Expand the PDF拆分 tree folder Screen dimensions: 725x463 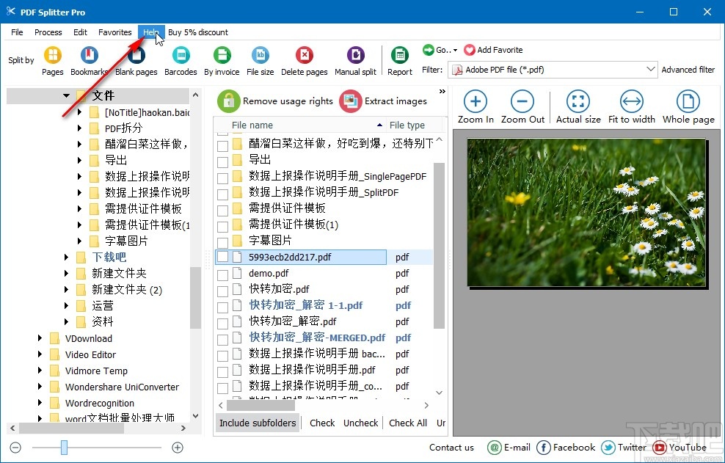tap(79, 128)
